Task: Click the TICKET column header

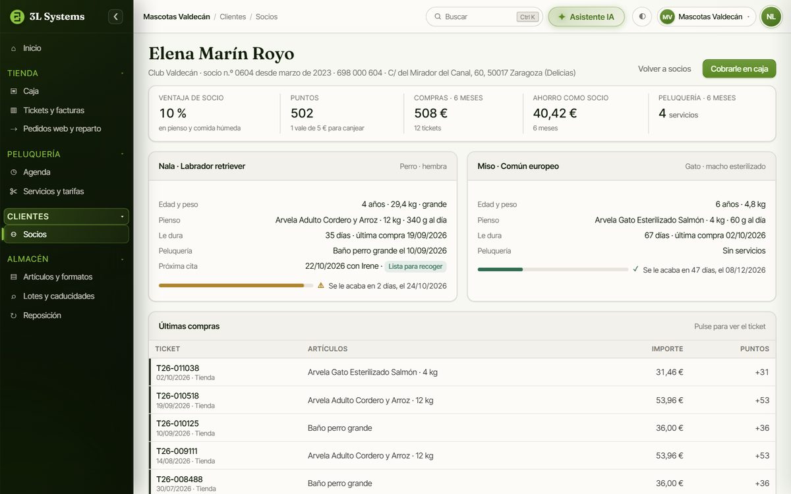Action: (167, 349)
